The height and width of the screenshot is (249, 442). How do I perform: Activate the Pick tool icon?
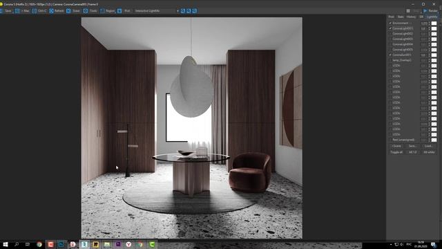119,11
